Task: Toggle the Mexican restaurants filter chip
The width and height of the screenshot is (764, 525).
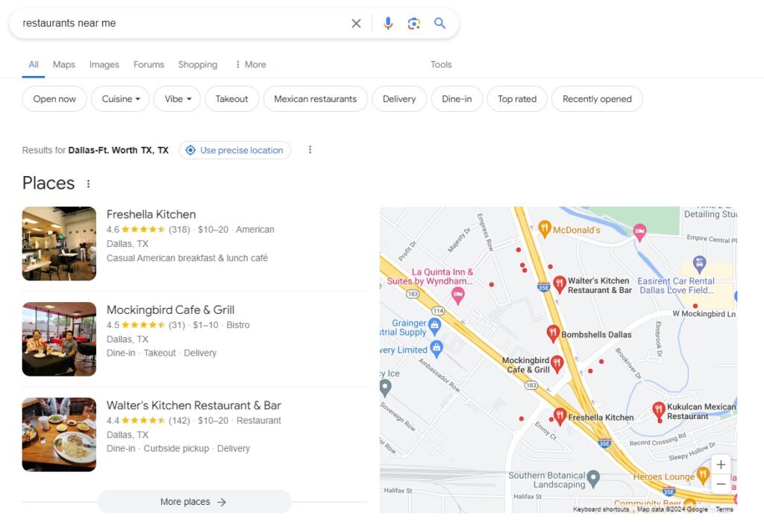Action: [x=316, y=99]
